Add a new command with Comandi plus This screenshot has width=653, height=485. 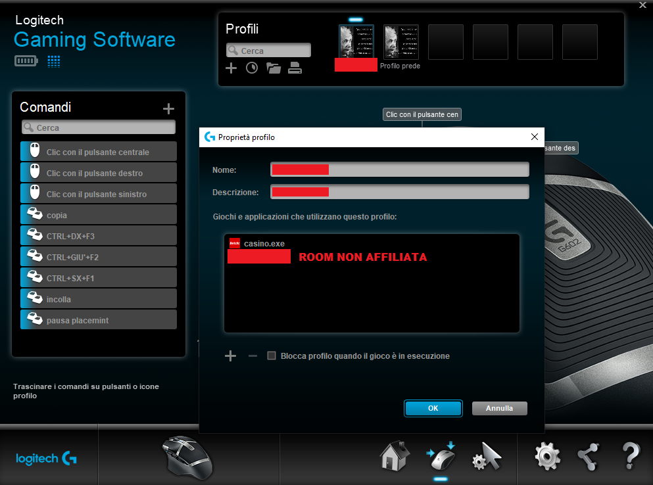click(168, 108)
